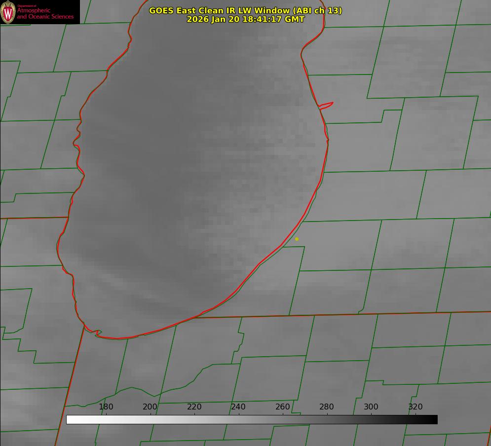
Task: Click the colorbar label '200'
Action: coord(150,407)
